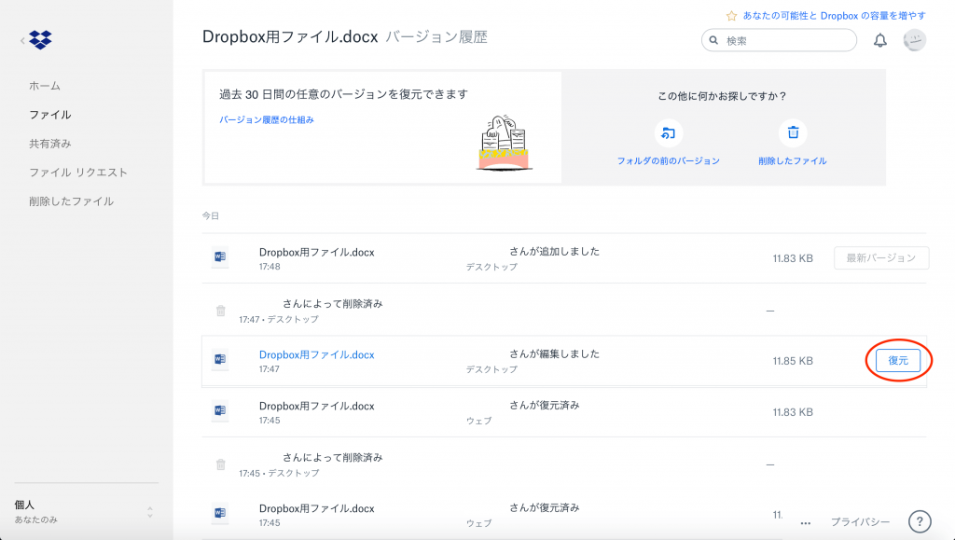
Task: Click the magnifier search icon
Action: pos(713,40)
